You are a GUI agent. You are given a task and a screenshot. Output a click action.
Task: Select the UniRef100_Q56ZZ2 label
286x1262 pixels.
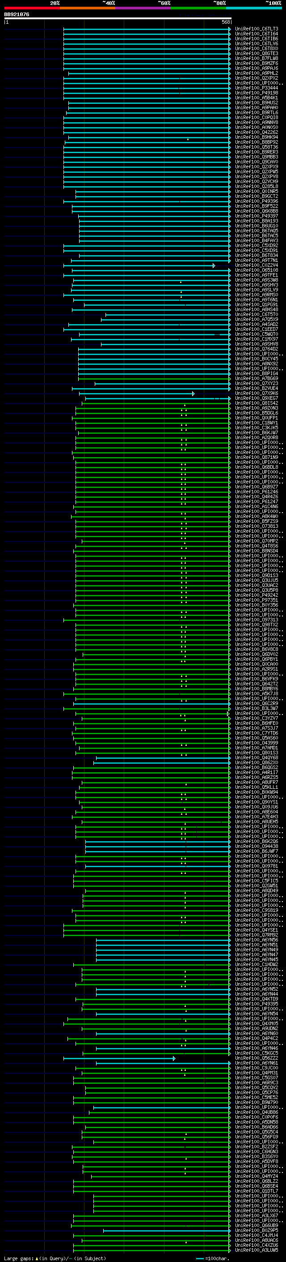257,1058
